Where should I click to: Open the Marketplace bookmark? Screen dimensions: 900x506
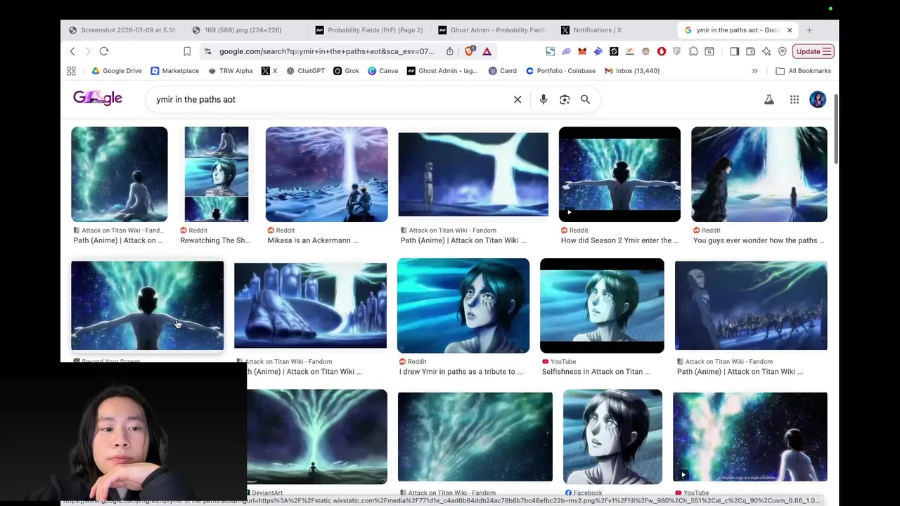(175, 71)
